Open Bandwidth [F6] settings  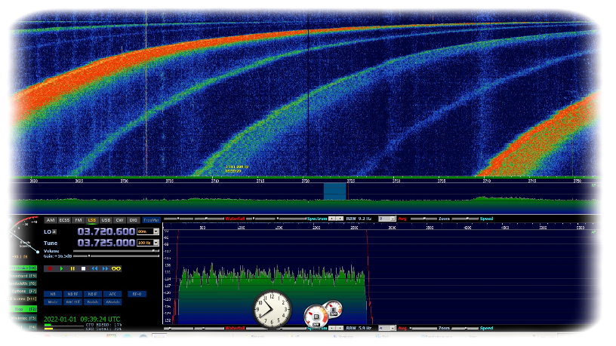pos(23,283)
